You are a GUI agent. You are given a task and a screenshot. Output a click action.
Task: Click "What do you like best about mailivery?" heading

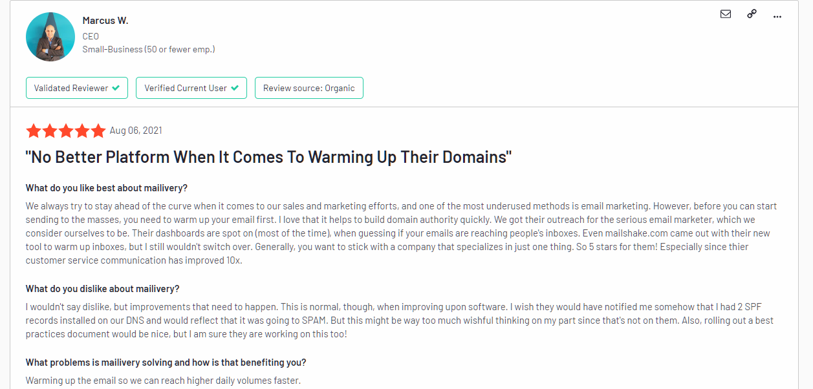107,188
